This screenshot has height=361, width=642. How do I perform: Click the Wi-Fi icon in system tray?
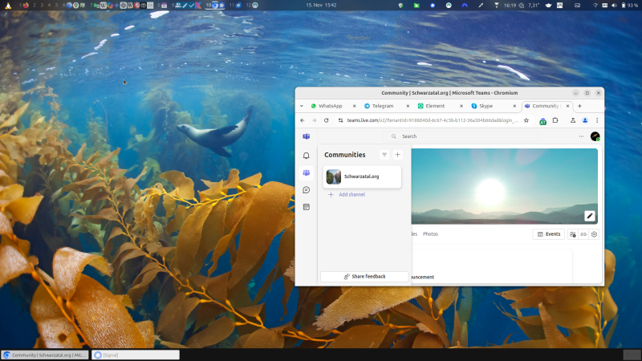pyautogui.click(x=595, y=6)
